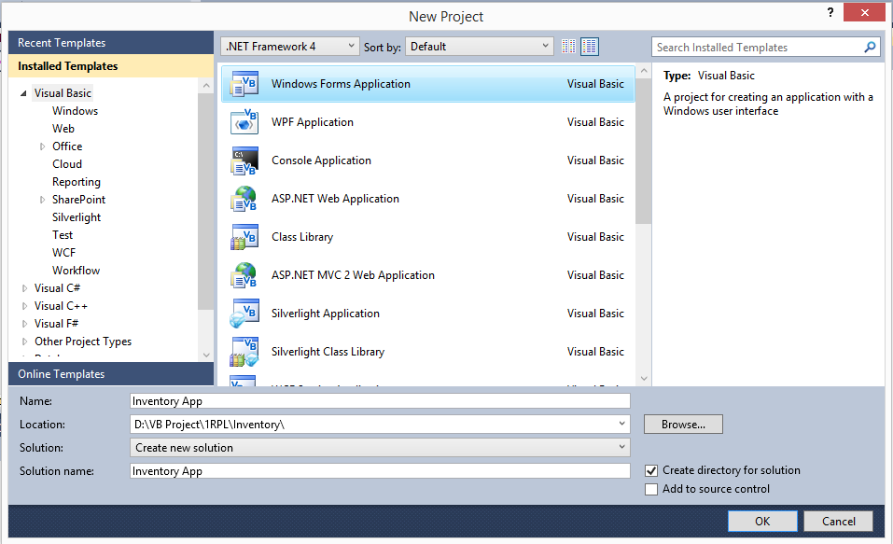Screen dimensions: 893x544
Task: Select the Console Application template icon
Action: click(x=244, y=160)
